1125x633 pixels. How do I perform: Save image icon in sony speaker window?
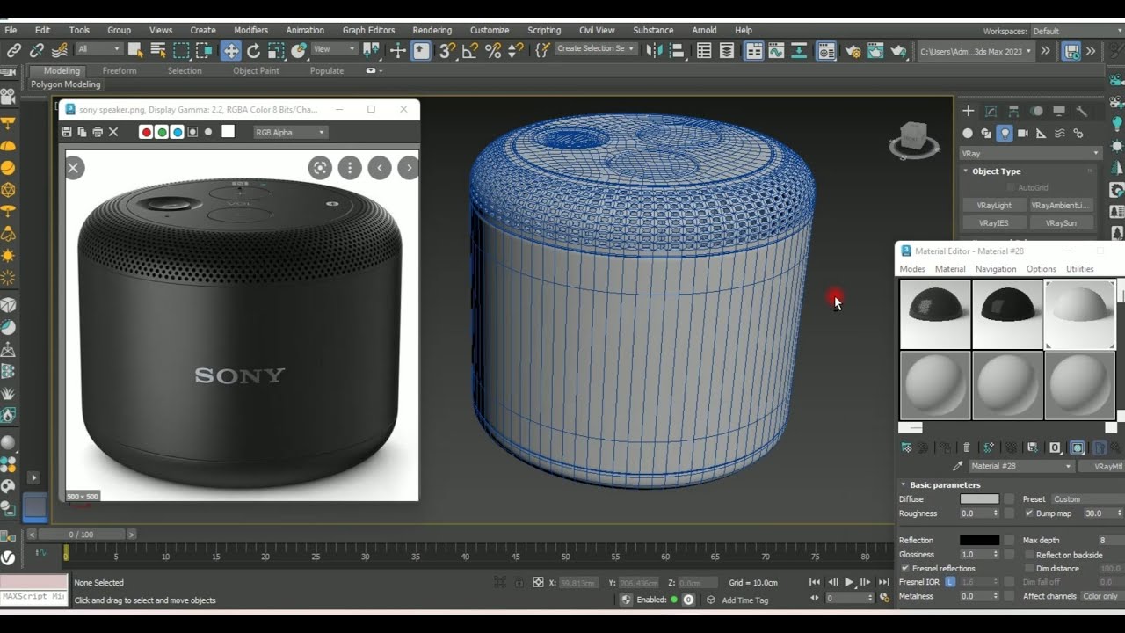67,132
